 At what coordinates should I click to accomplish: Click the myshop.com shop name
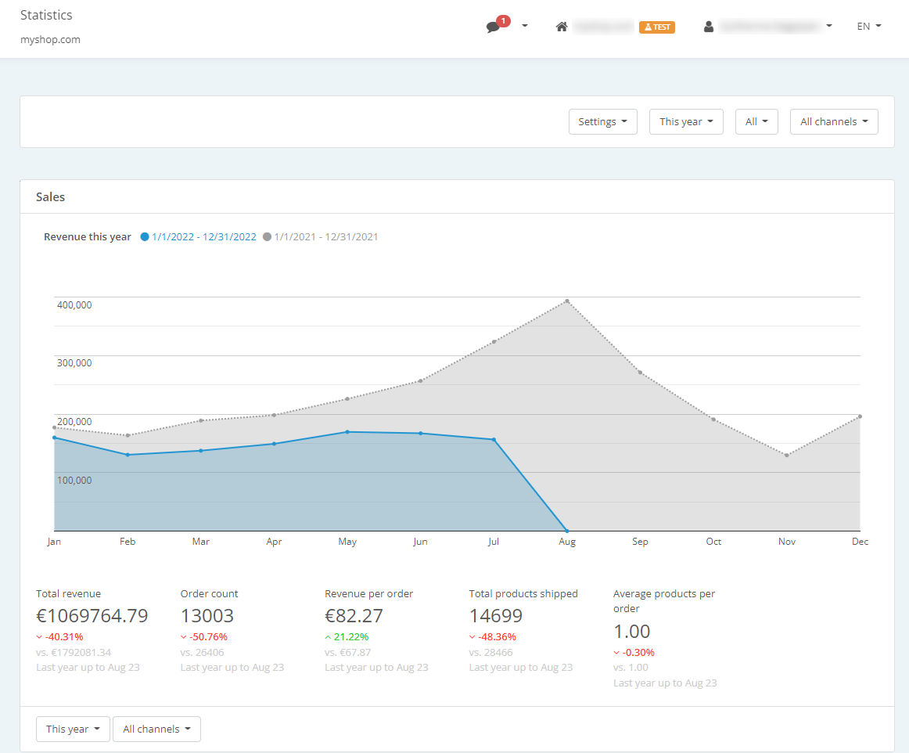click(x=50, y=39)
